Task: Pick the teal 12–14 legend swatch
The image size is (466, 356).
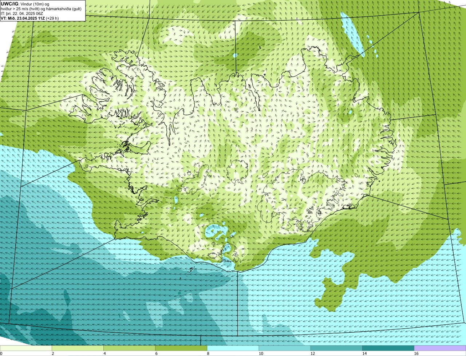Action: point(336,348)
